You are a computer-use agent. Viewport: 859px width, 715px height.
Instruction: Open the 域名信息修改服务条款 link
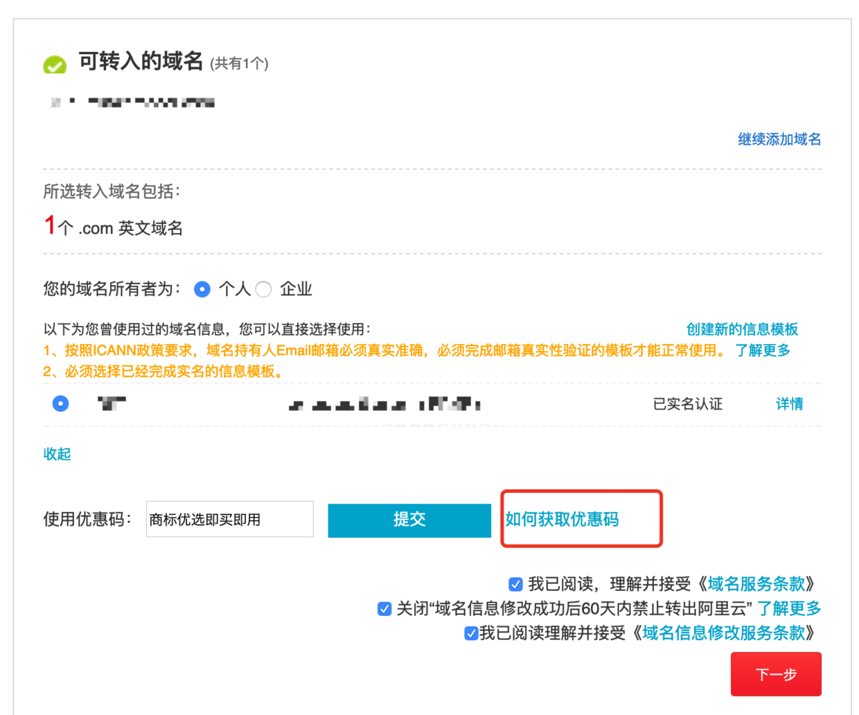[x=724, y=633]
